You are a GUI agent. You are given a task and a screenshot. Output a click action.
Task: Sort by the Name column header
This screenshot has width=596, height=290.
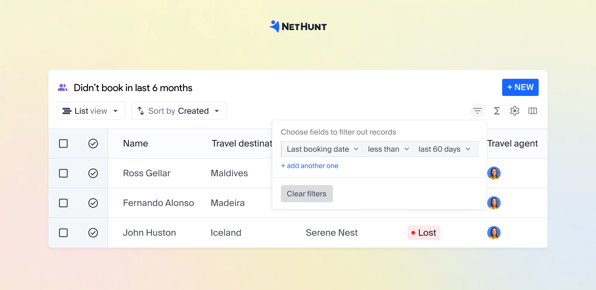pos(136,144)
